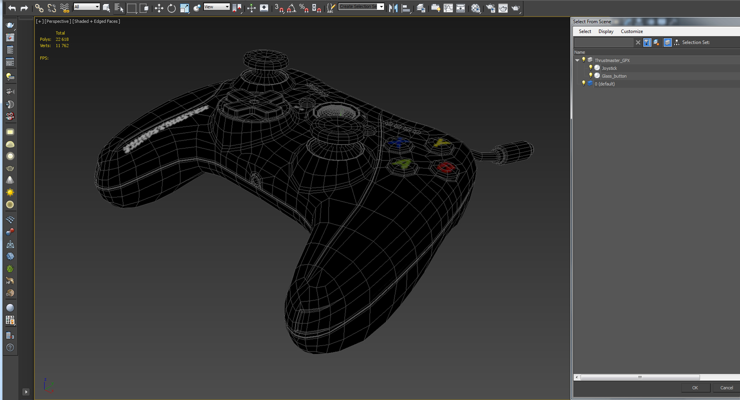Toggle Window/Crossing selection mode

[144, 8]
